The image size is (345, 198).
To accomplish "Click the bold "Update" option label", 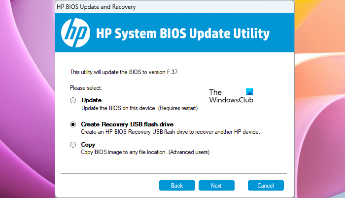I will pos(91,100).
